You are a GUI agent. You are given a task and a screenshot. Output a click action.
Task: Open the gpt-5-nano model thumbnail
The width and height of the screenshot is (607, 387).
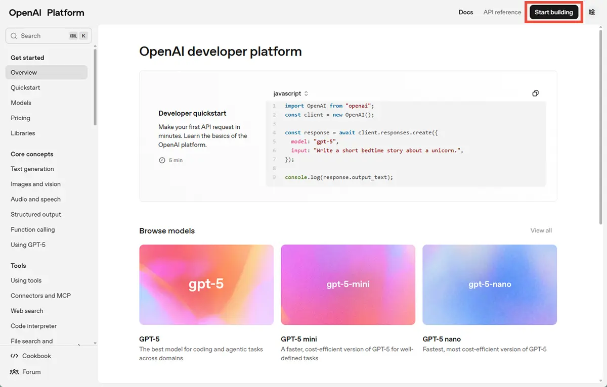click(x=490, y=284)
